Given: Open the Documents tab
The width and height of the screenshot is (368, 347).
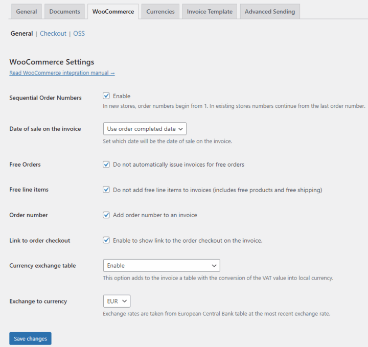Looking at the screenshot, I should tap(64, 11).
